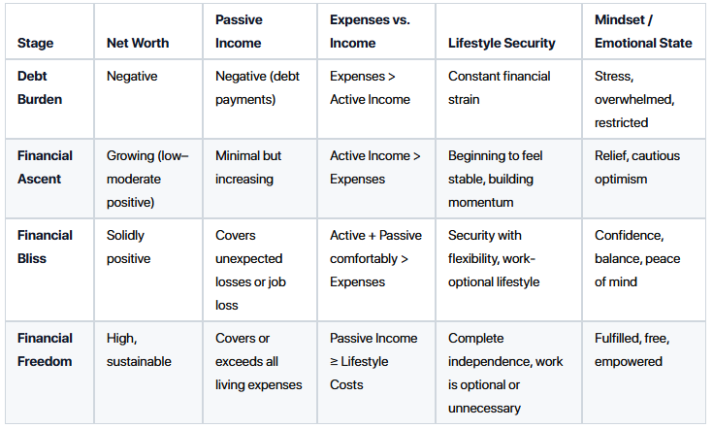Select the Financial Freedom row label

pyautogui.click(x=45, y=349)
